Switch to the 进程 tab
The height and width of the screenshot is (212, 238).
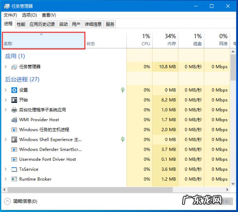pyautogui.click(x=8, y=24)
